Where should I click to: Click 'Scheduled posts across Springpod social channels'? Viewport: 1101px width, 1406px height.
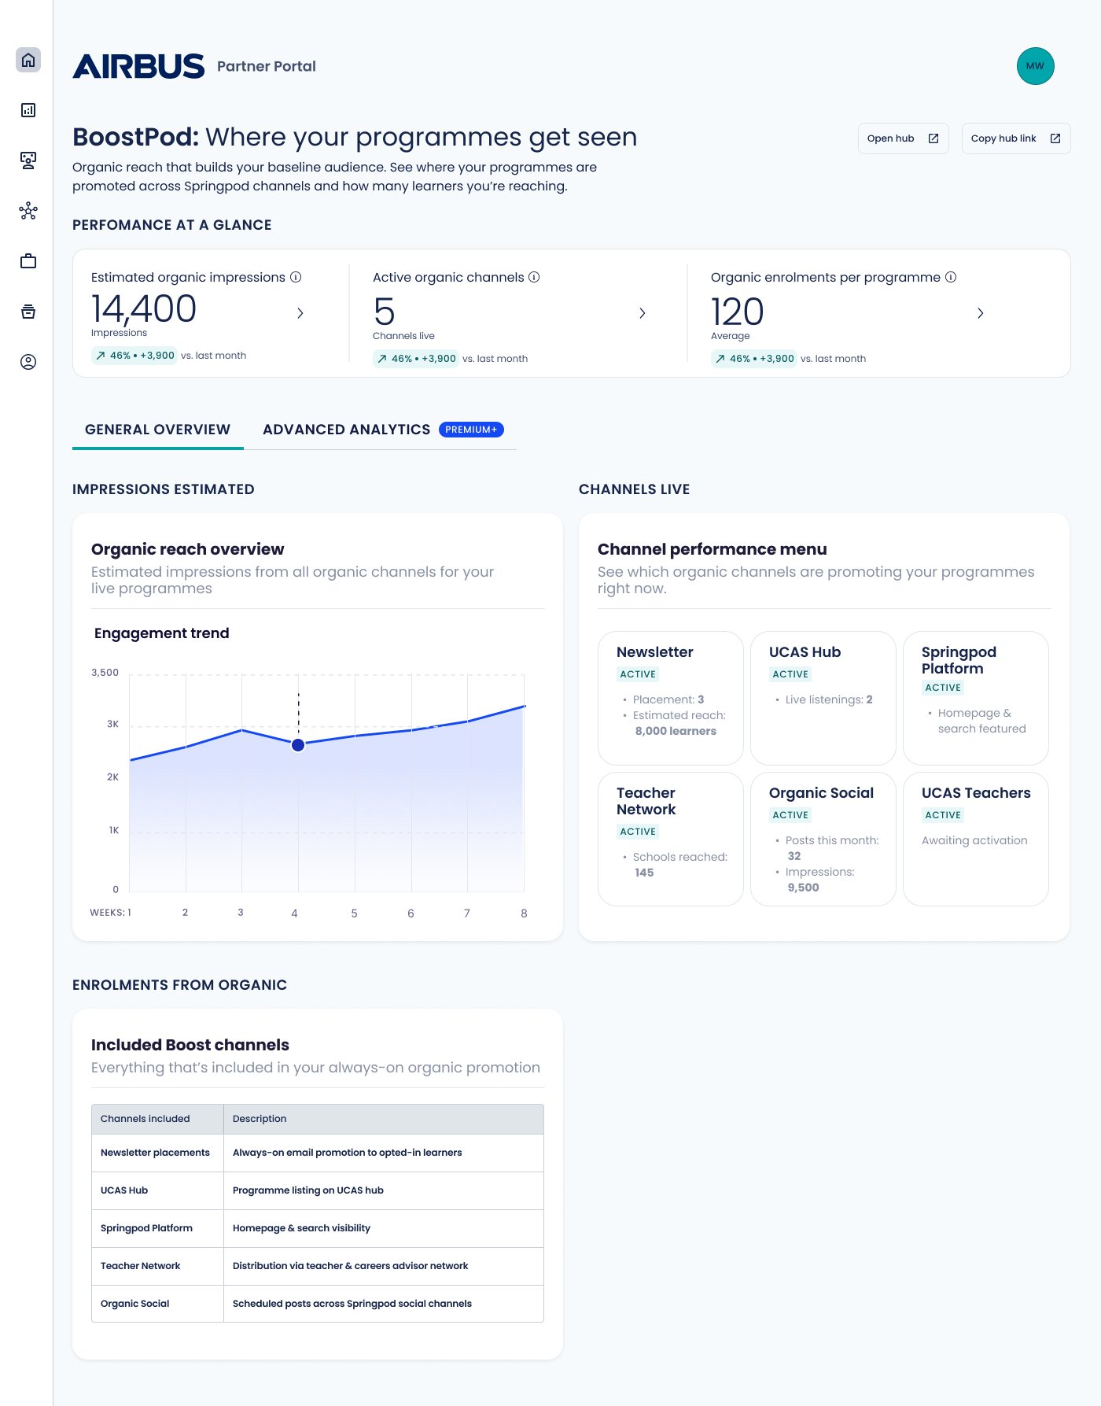[352, 1304]
